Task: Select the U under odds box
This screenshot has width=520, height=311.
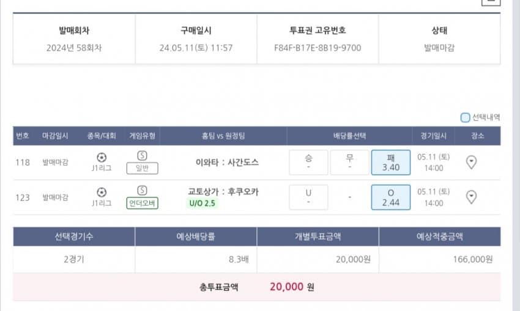Action: (308, 197)
